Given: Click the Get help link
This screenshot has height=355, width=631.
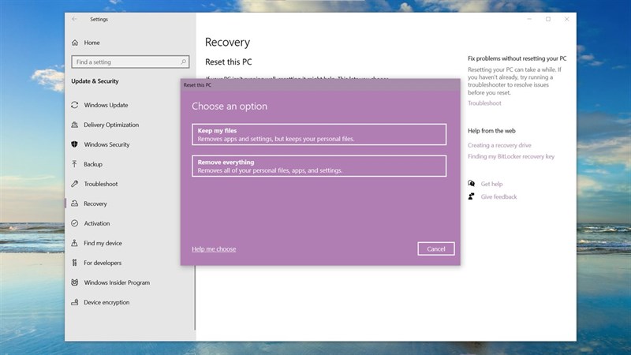Looking at the screenshot, I should (x=491, y=184).
